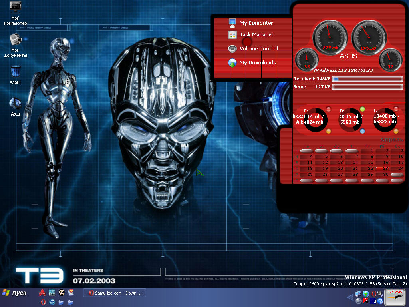Screen dimensions: 409x307
Task: Click the small gauge showing 32
Action: [x=391, y=60]
